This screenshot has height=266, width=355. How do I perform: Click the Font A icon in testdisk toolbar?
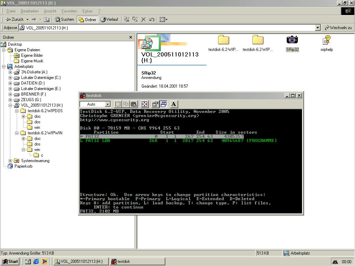point(174,104)
